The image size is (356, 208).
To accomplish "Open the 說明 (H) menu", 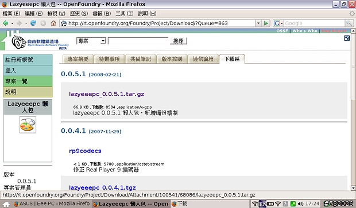I will pos(147,14).
